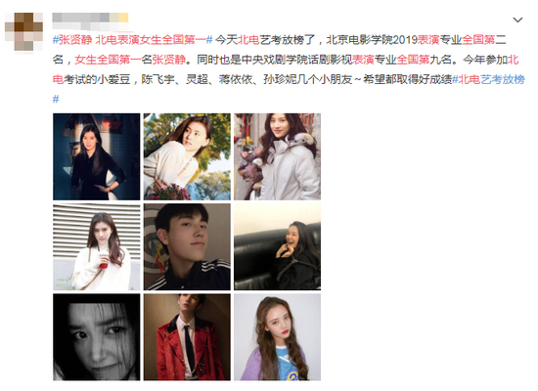View selfie of man in striped jacket
The width and height of the screenshot is (538, 391).
[x=187, y=247]
